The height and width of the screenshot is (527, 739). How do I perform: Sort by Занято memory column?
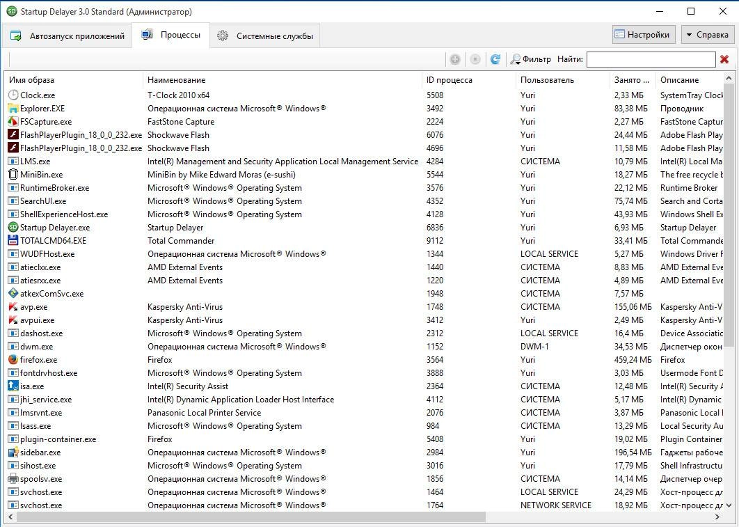(633, 79)
